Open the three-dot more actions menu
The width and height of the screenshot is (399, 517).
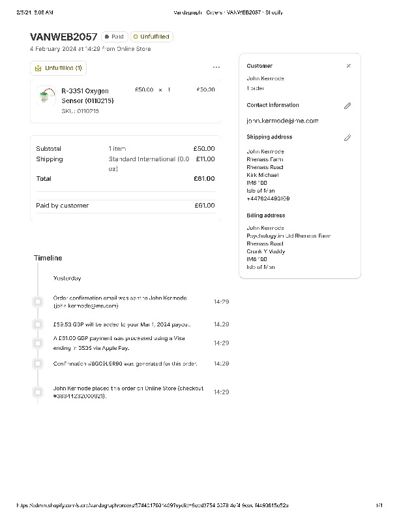[x=216, y=67]
